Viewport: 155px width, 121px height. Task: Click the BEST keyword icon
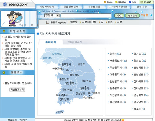tap(47, 23)
